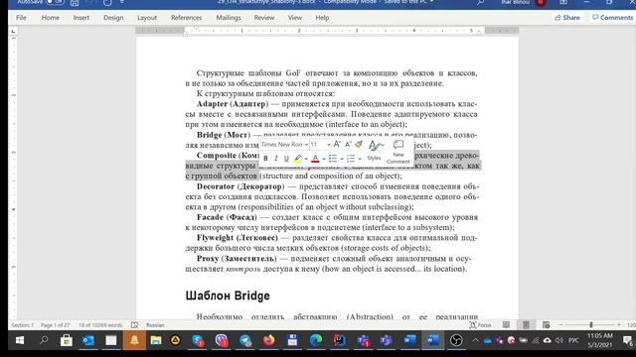Open Microsoft Edge from taskbar
The height and width of the screenshot is (357, 636).
pos(316,340)
